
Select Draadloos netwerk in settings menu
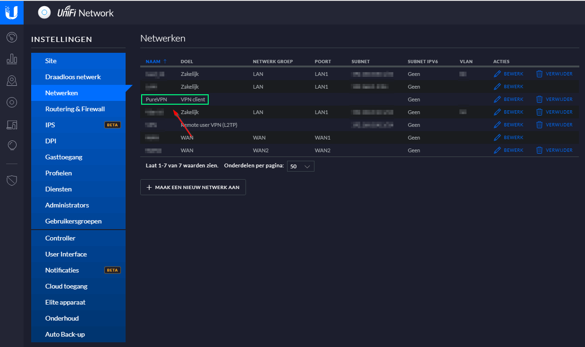point(73,77)
